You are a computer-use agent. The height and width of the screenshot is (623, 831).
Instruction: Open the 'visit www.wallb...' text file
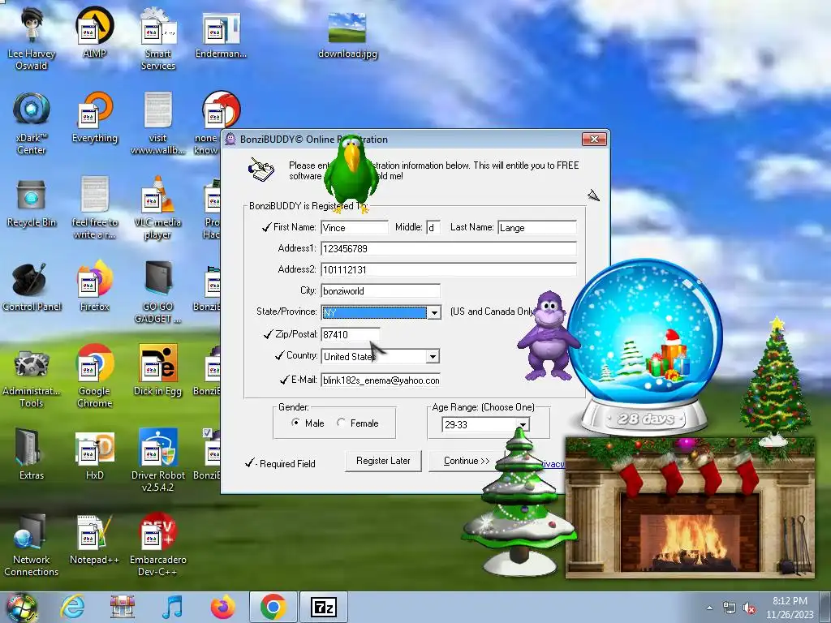pyautogui.click(x=158, y=123)
